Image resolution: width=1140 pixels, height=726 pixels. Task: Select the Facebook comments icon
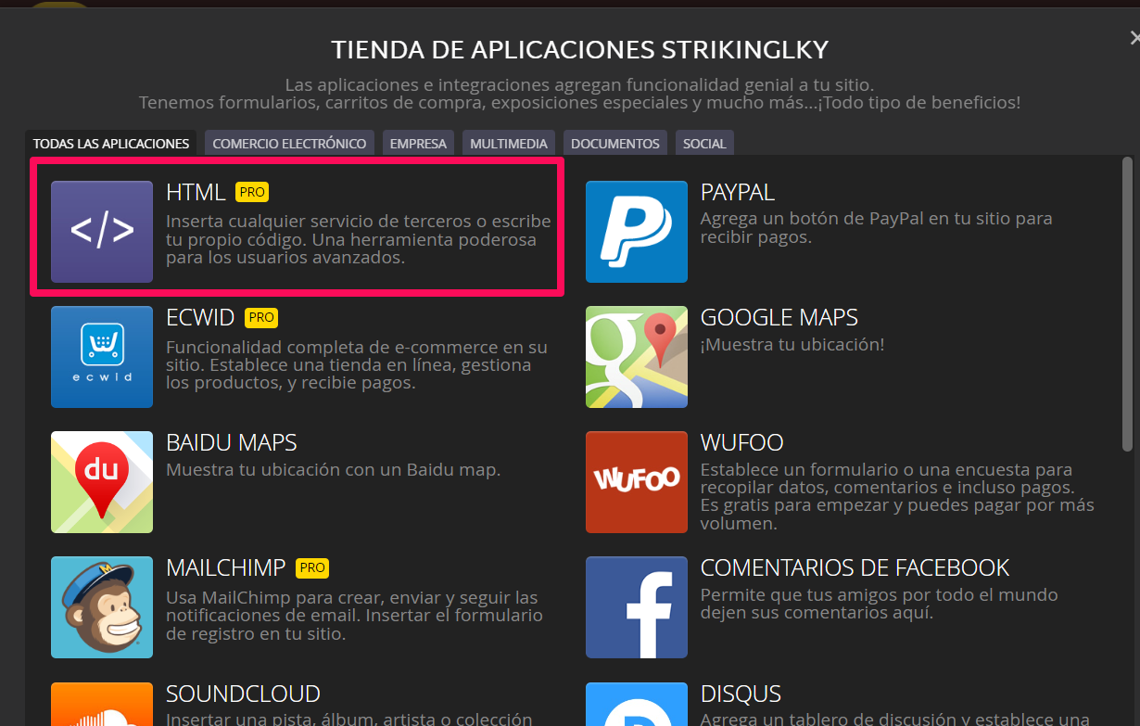tap(637, 606)
